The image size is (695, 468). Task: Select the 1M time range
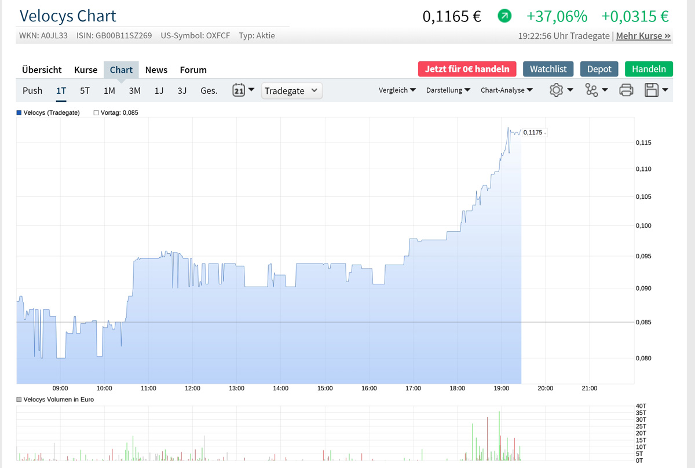pyautogui.click(x=109, y=90)
